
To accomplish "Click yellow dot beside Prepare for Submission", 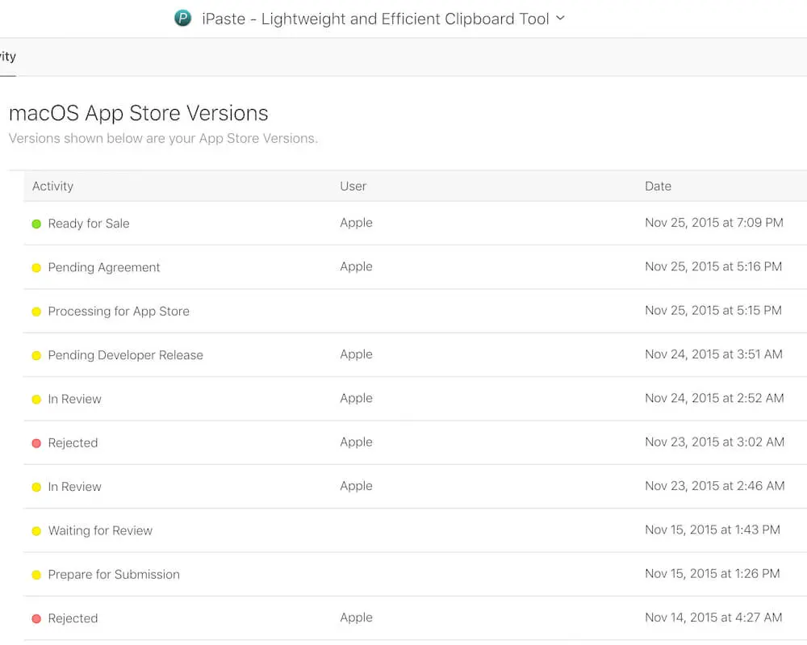I will pyautogui.click(x=36, y=575).
